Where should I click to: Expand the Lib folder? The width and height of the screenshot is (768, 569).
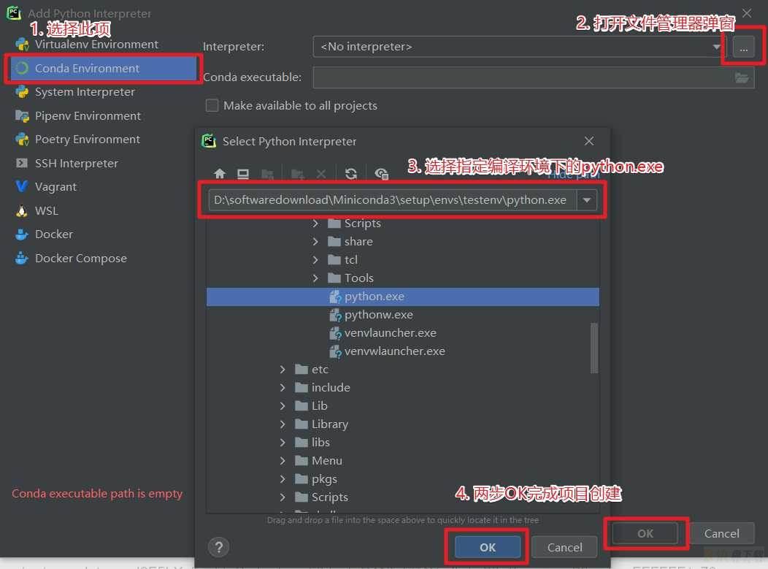click(x=283, y=406)
